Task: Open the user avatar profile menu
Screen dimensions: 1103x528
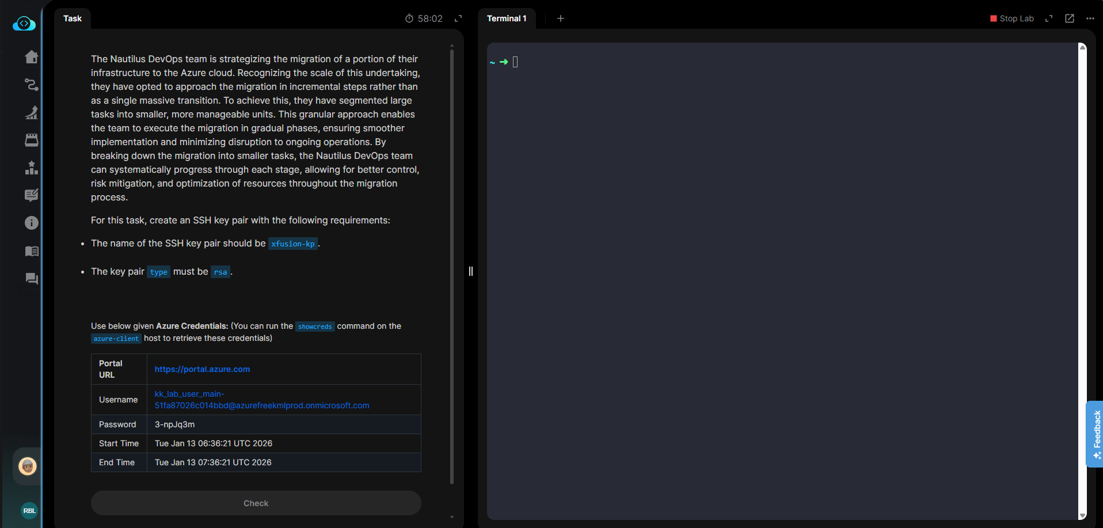Action: click(28, 466)
